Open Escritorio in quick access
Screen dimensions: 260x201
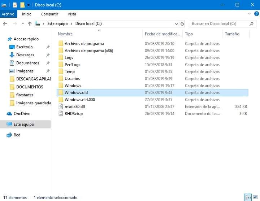(x=25, y=47)
